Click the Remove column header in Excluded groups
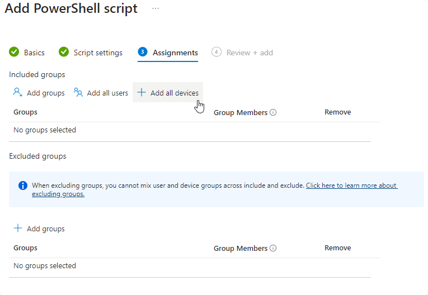 337,248
